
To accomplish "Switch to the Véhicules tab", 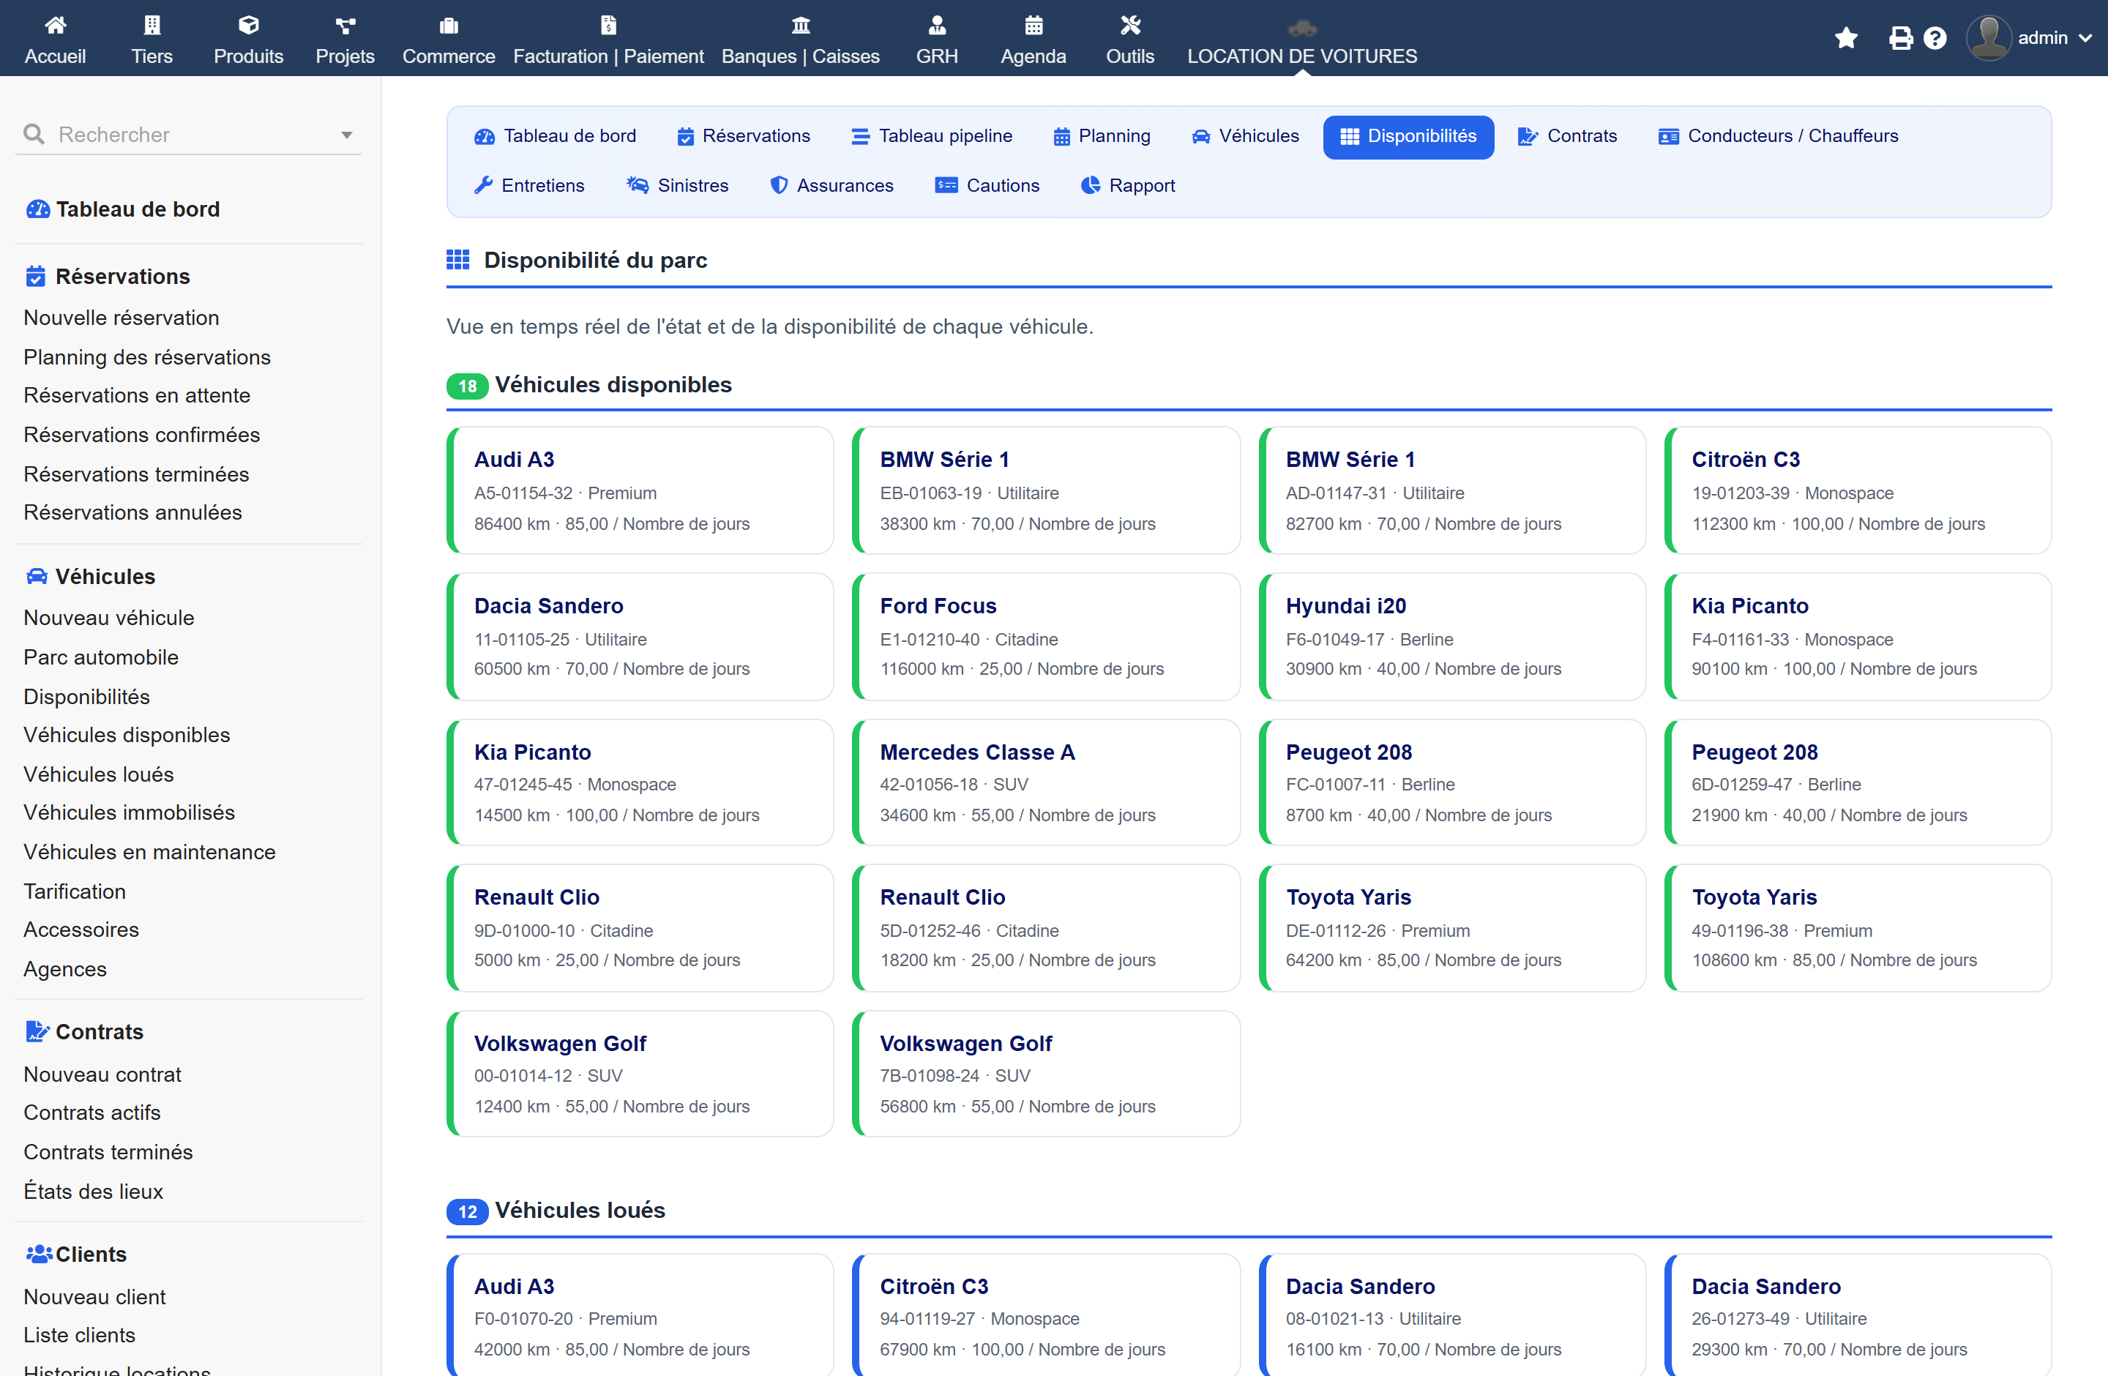I will tap(1245, 136).
